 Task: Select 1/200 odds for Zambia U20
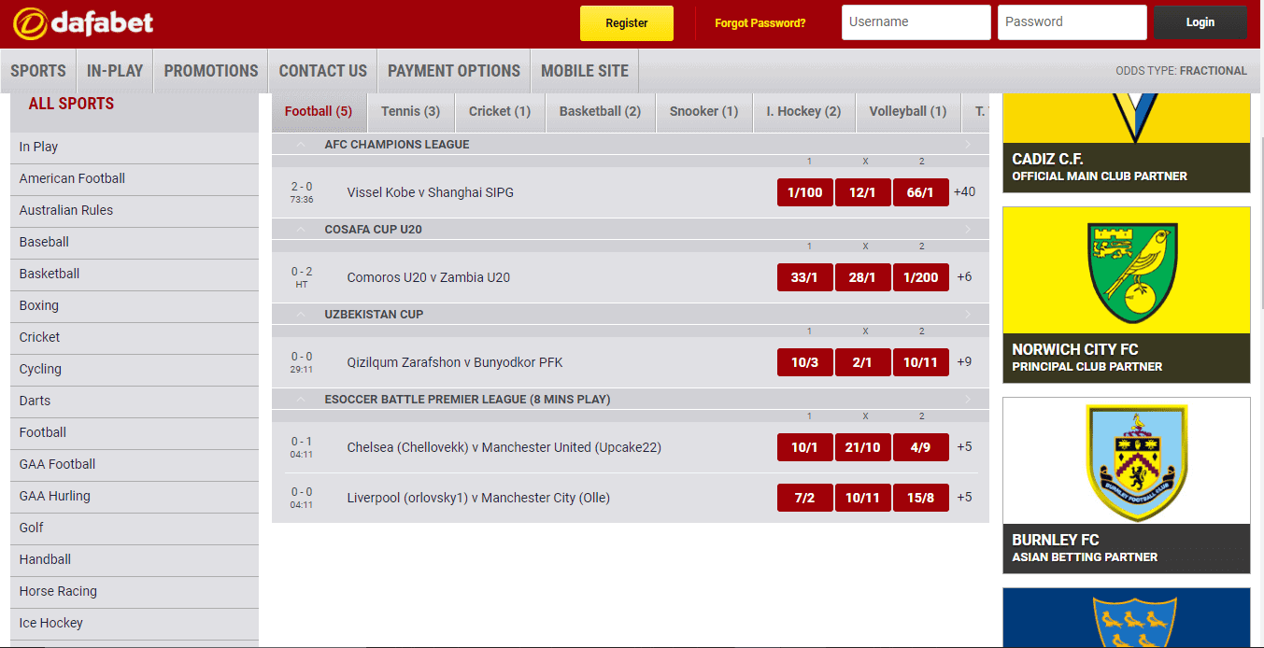click(920, 277)
